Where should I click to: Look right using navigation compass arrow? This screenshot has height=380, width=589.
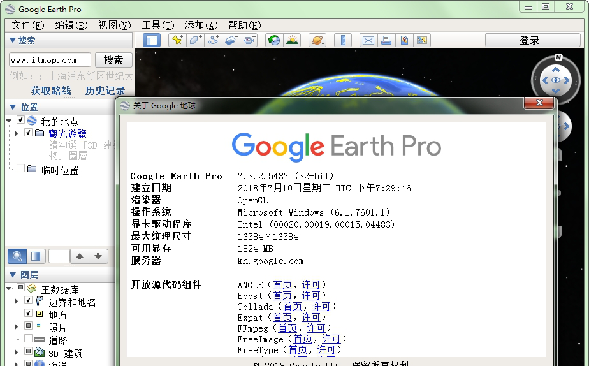click(567, 80)
